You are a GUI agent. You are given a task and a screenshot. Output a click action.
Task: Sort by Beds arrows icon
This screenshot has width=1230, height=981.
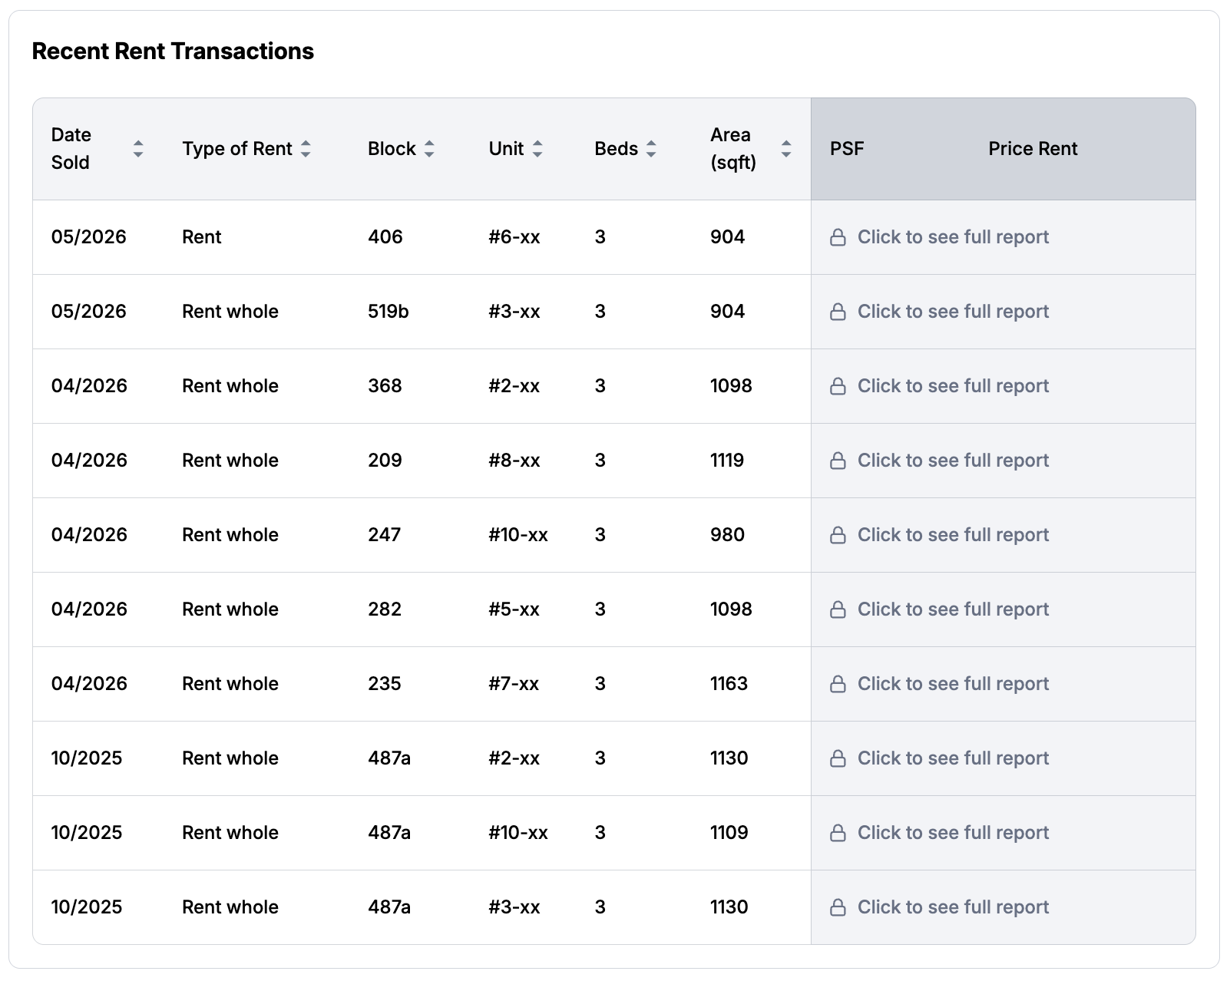[x=651, y=149]
